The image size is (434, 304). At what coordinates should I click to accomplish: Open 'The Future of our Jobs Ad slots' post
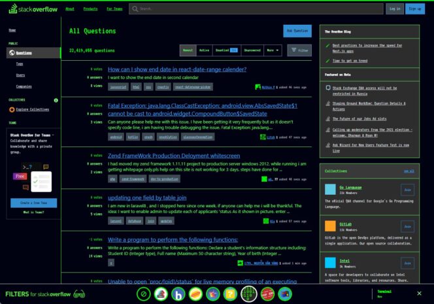pos(359,119)
